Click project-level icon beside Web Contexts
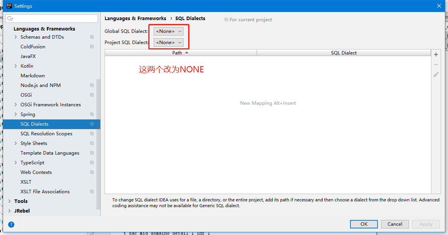 pos(92,172)
